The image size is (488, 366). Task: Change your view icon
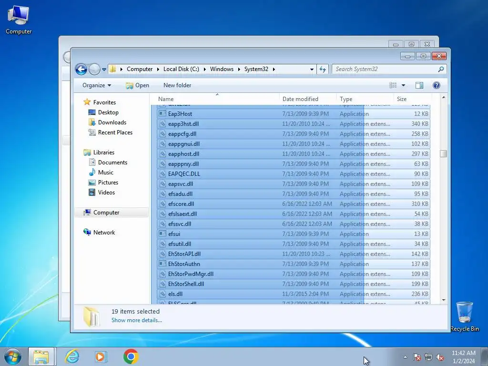[x=393, y=85]
